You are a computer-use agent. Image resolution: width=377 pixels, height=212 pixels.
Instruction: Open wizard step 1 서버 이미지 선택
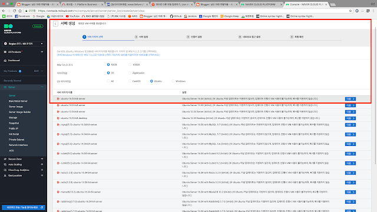(x=93, y=37)
